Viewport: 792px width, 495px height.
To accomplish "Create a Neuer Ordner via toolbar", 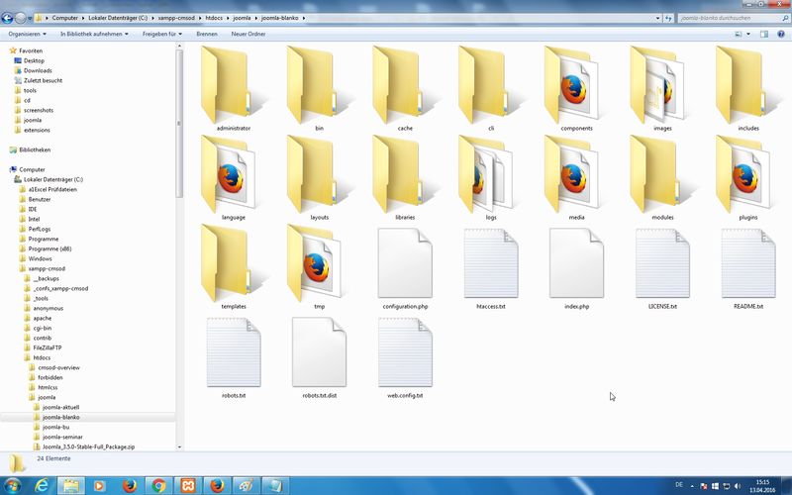I will [x=248, y=34].
